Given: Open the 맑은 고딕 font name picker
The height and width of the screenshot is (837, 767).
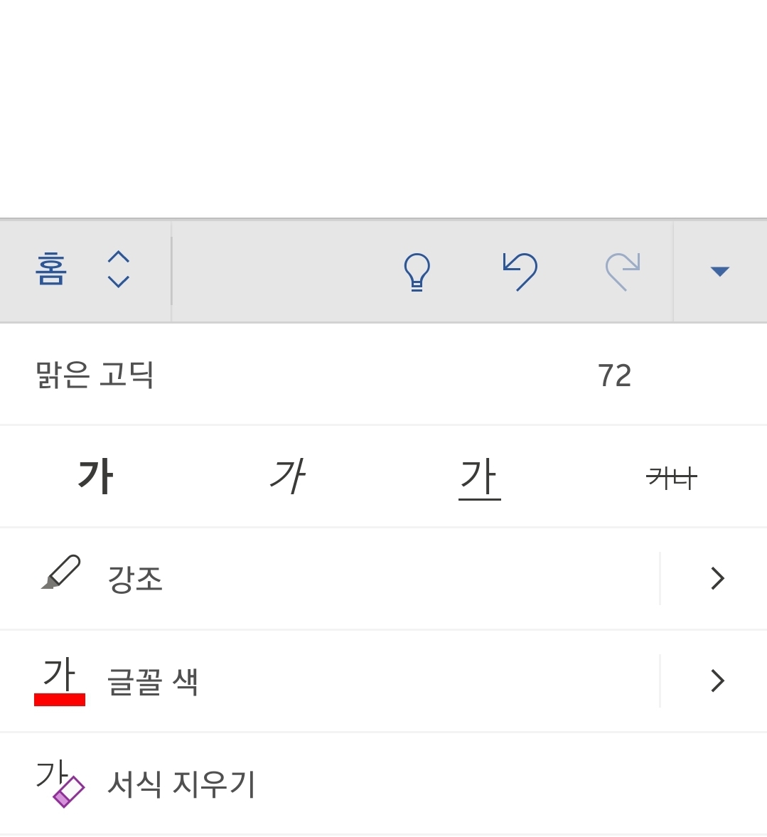Looking at the screenshot, I should coord(95,375).
